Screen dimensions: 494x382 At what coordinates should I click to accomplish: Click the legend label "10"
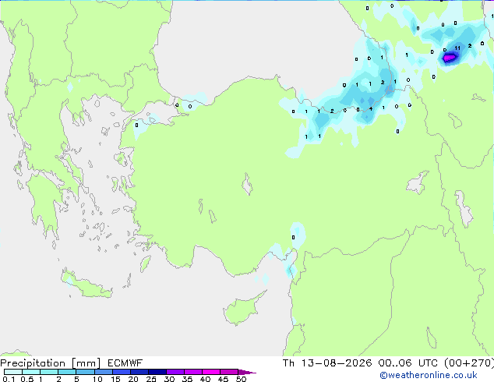coord(97,379)
